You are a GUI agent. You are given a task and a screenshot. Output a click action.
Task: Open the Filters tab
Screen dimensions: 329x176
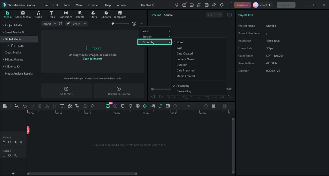click(93, 15)
